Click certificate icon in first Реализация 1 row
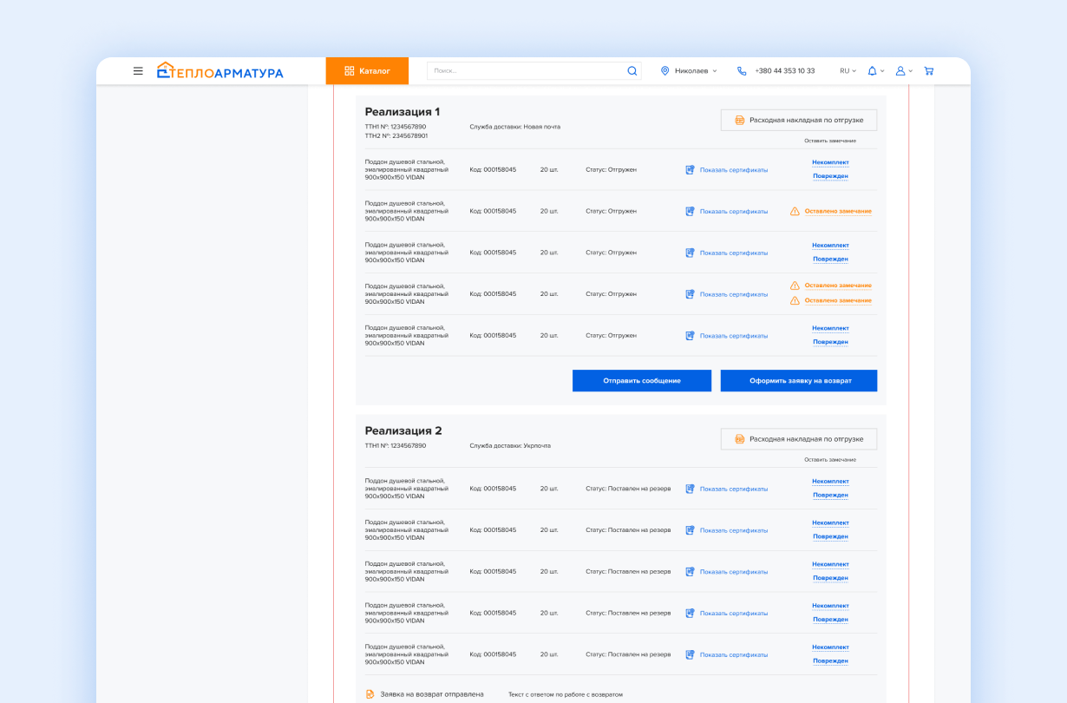1067x703 pixels. pos(691,170)
